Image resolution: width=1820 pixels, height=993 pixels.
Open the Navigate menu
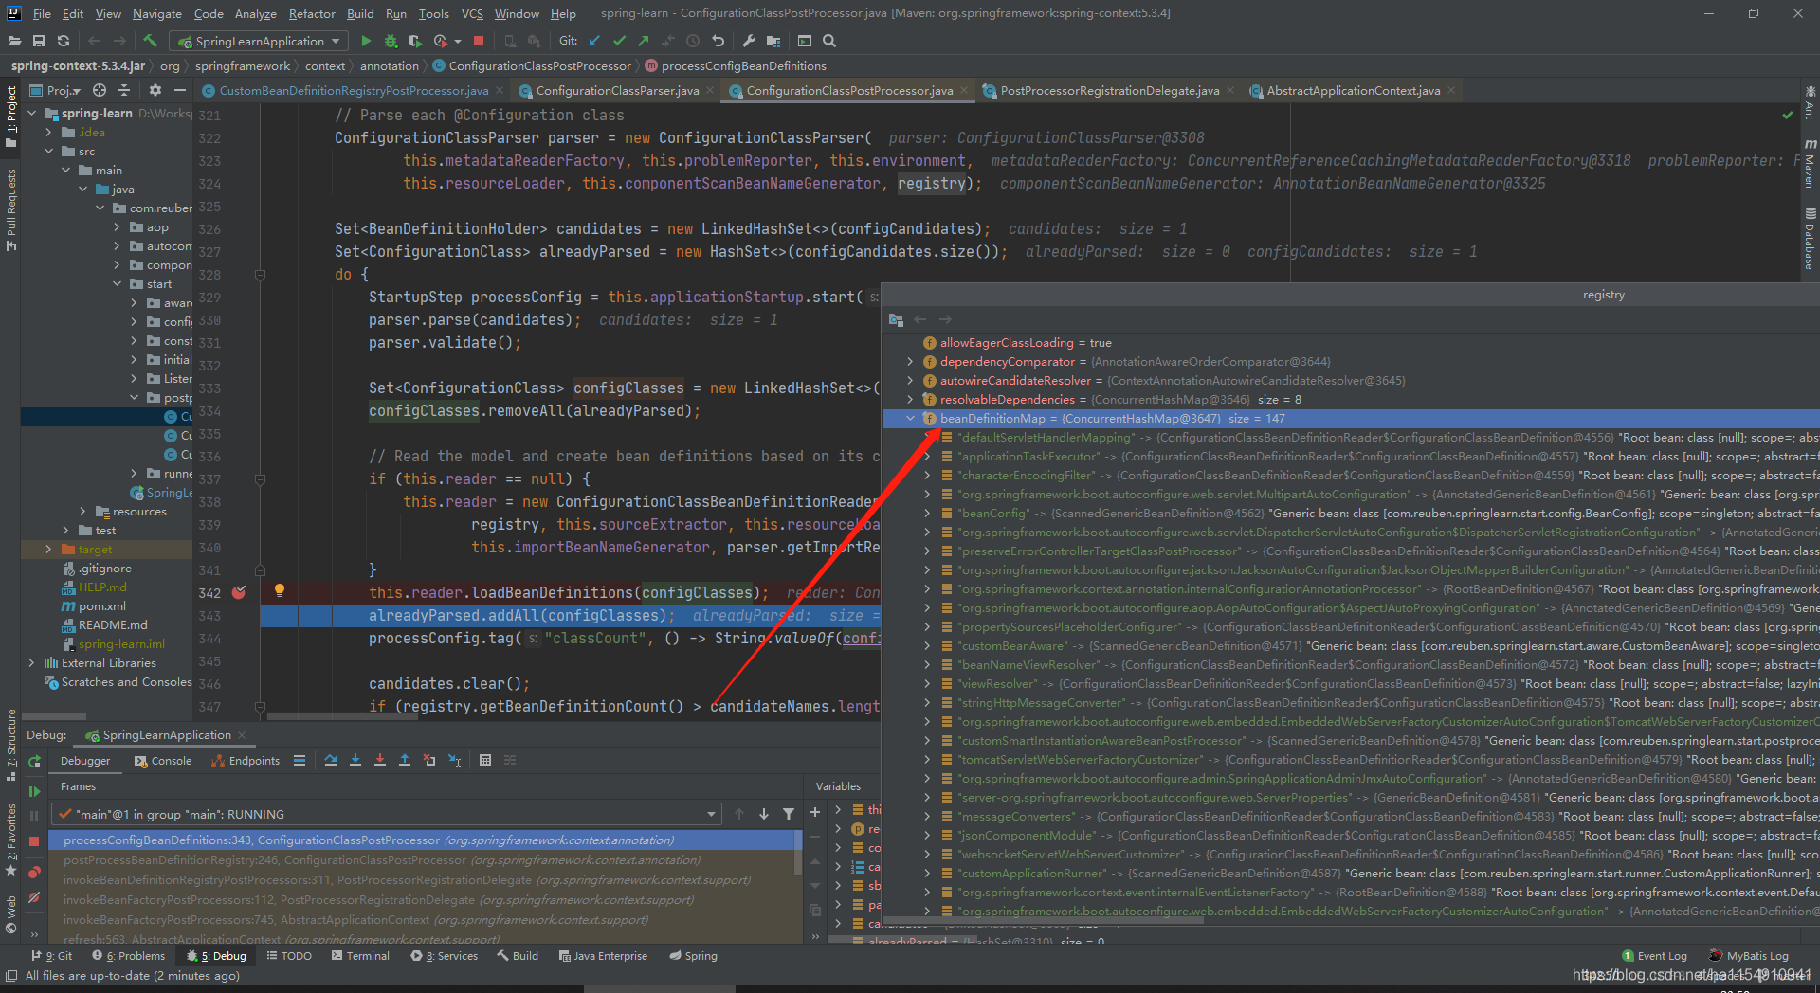157,13
